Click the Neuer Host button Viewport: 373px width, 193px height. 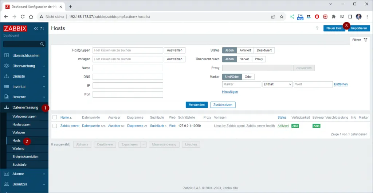pos(334,28)
